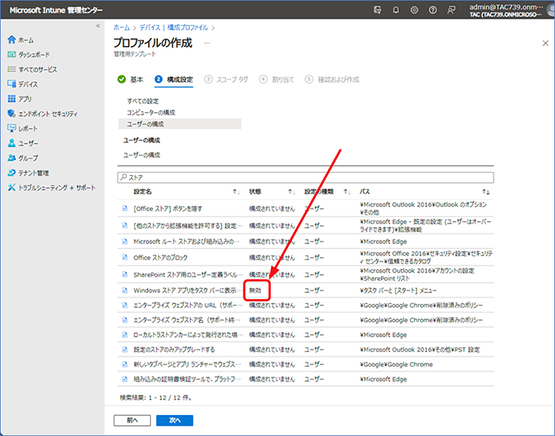Image resolution: width=555 pixels, height=436 pixels.
Task: Open the settings gear in header
Action: [x=414, y=10]
